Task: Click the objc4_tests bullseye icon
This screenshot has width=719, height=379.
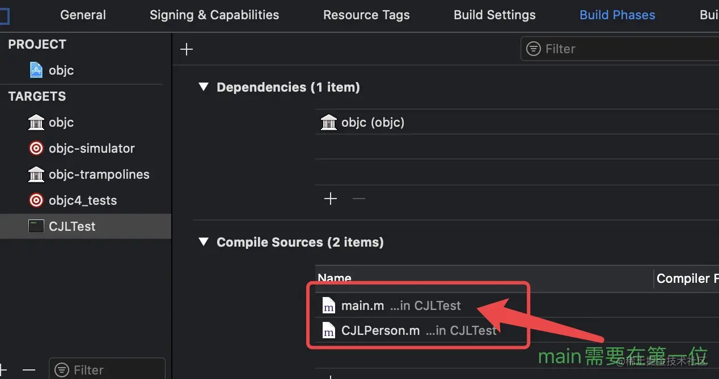Action: [36, 200]
